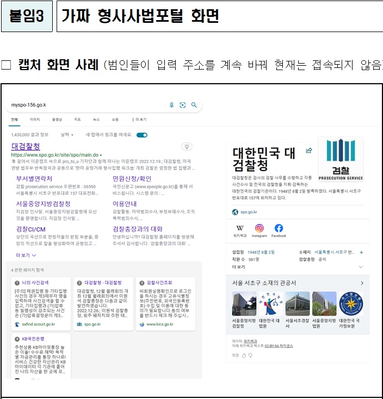The width and height of the screenshot is (383, 399).
Task: Click the 1948년 8월 2일 founding date link
Action: pyautogui.click(x=261, y=252)
